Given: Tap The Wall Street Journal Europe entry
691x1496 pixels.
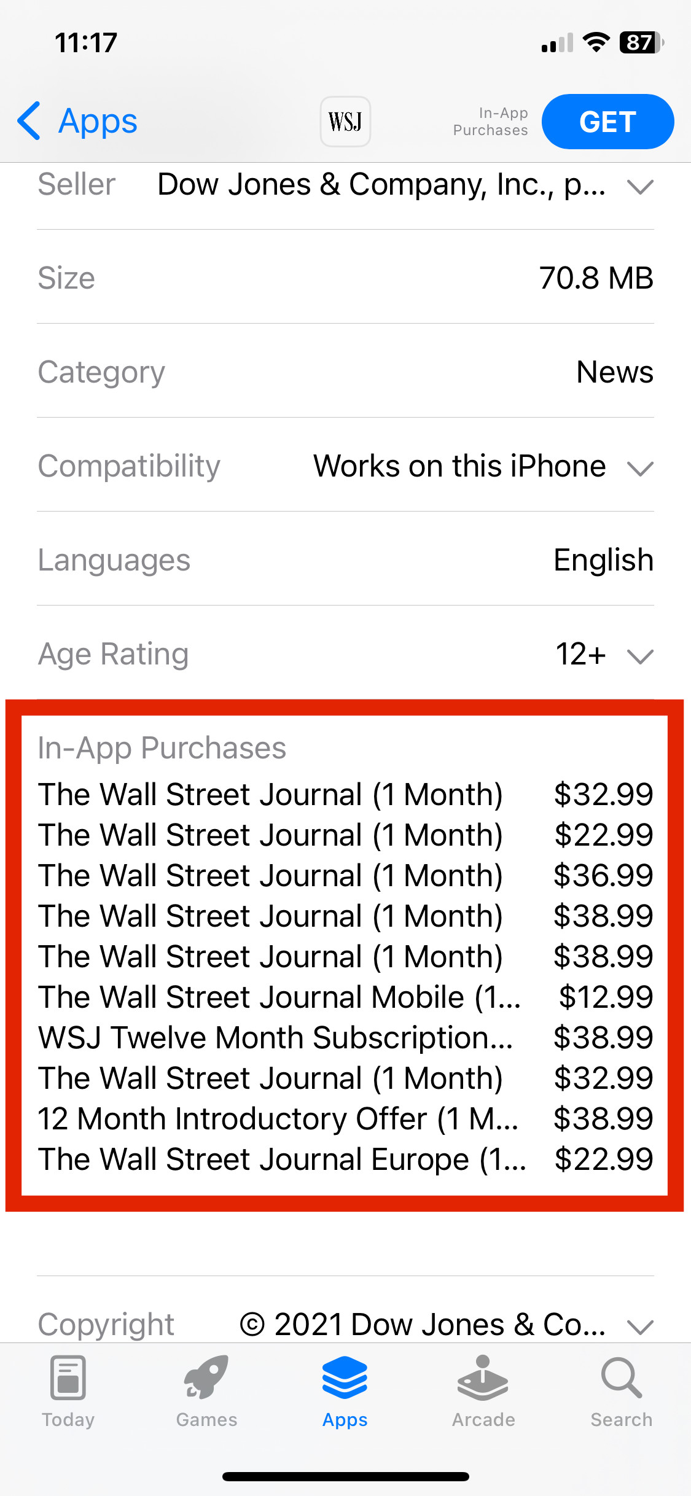Looking at the screenshot, I should pyautogui.click(x=345, y=1159).
